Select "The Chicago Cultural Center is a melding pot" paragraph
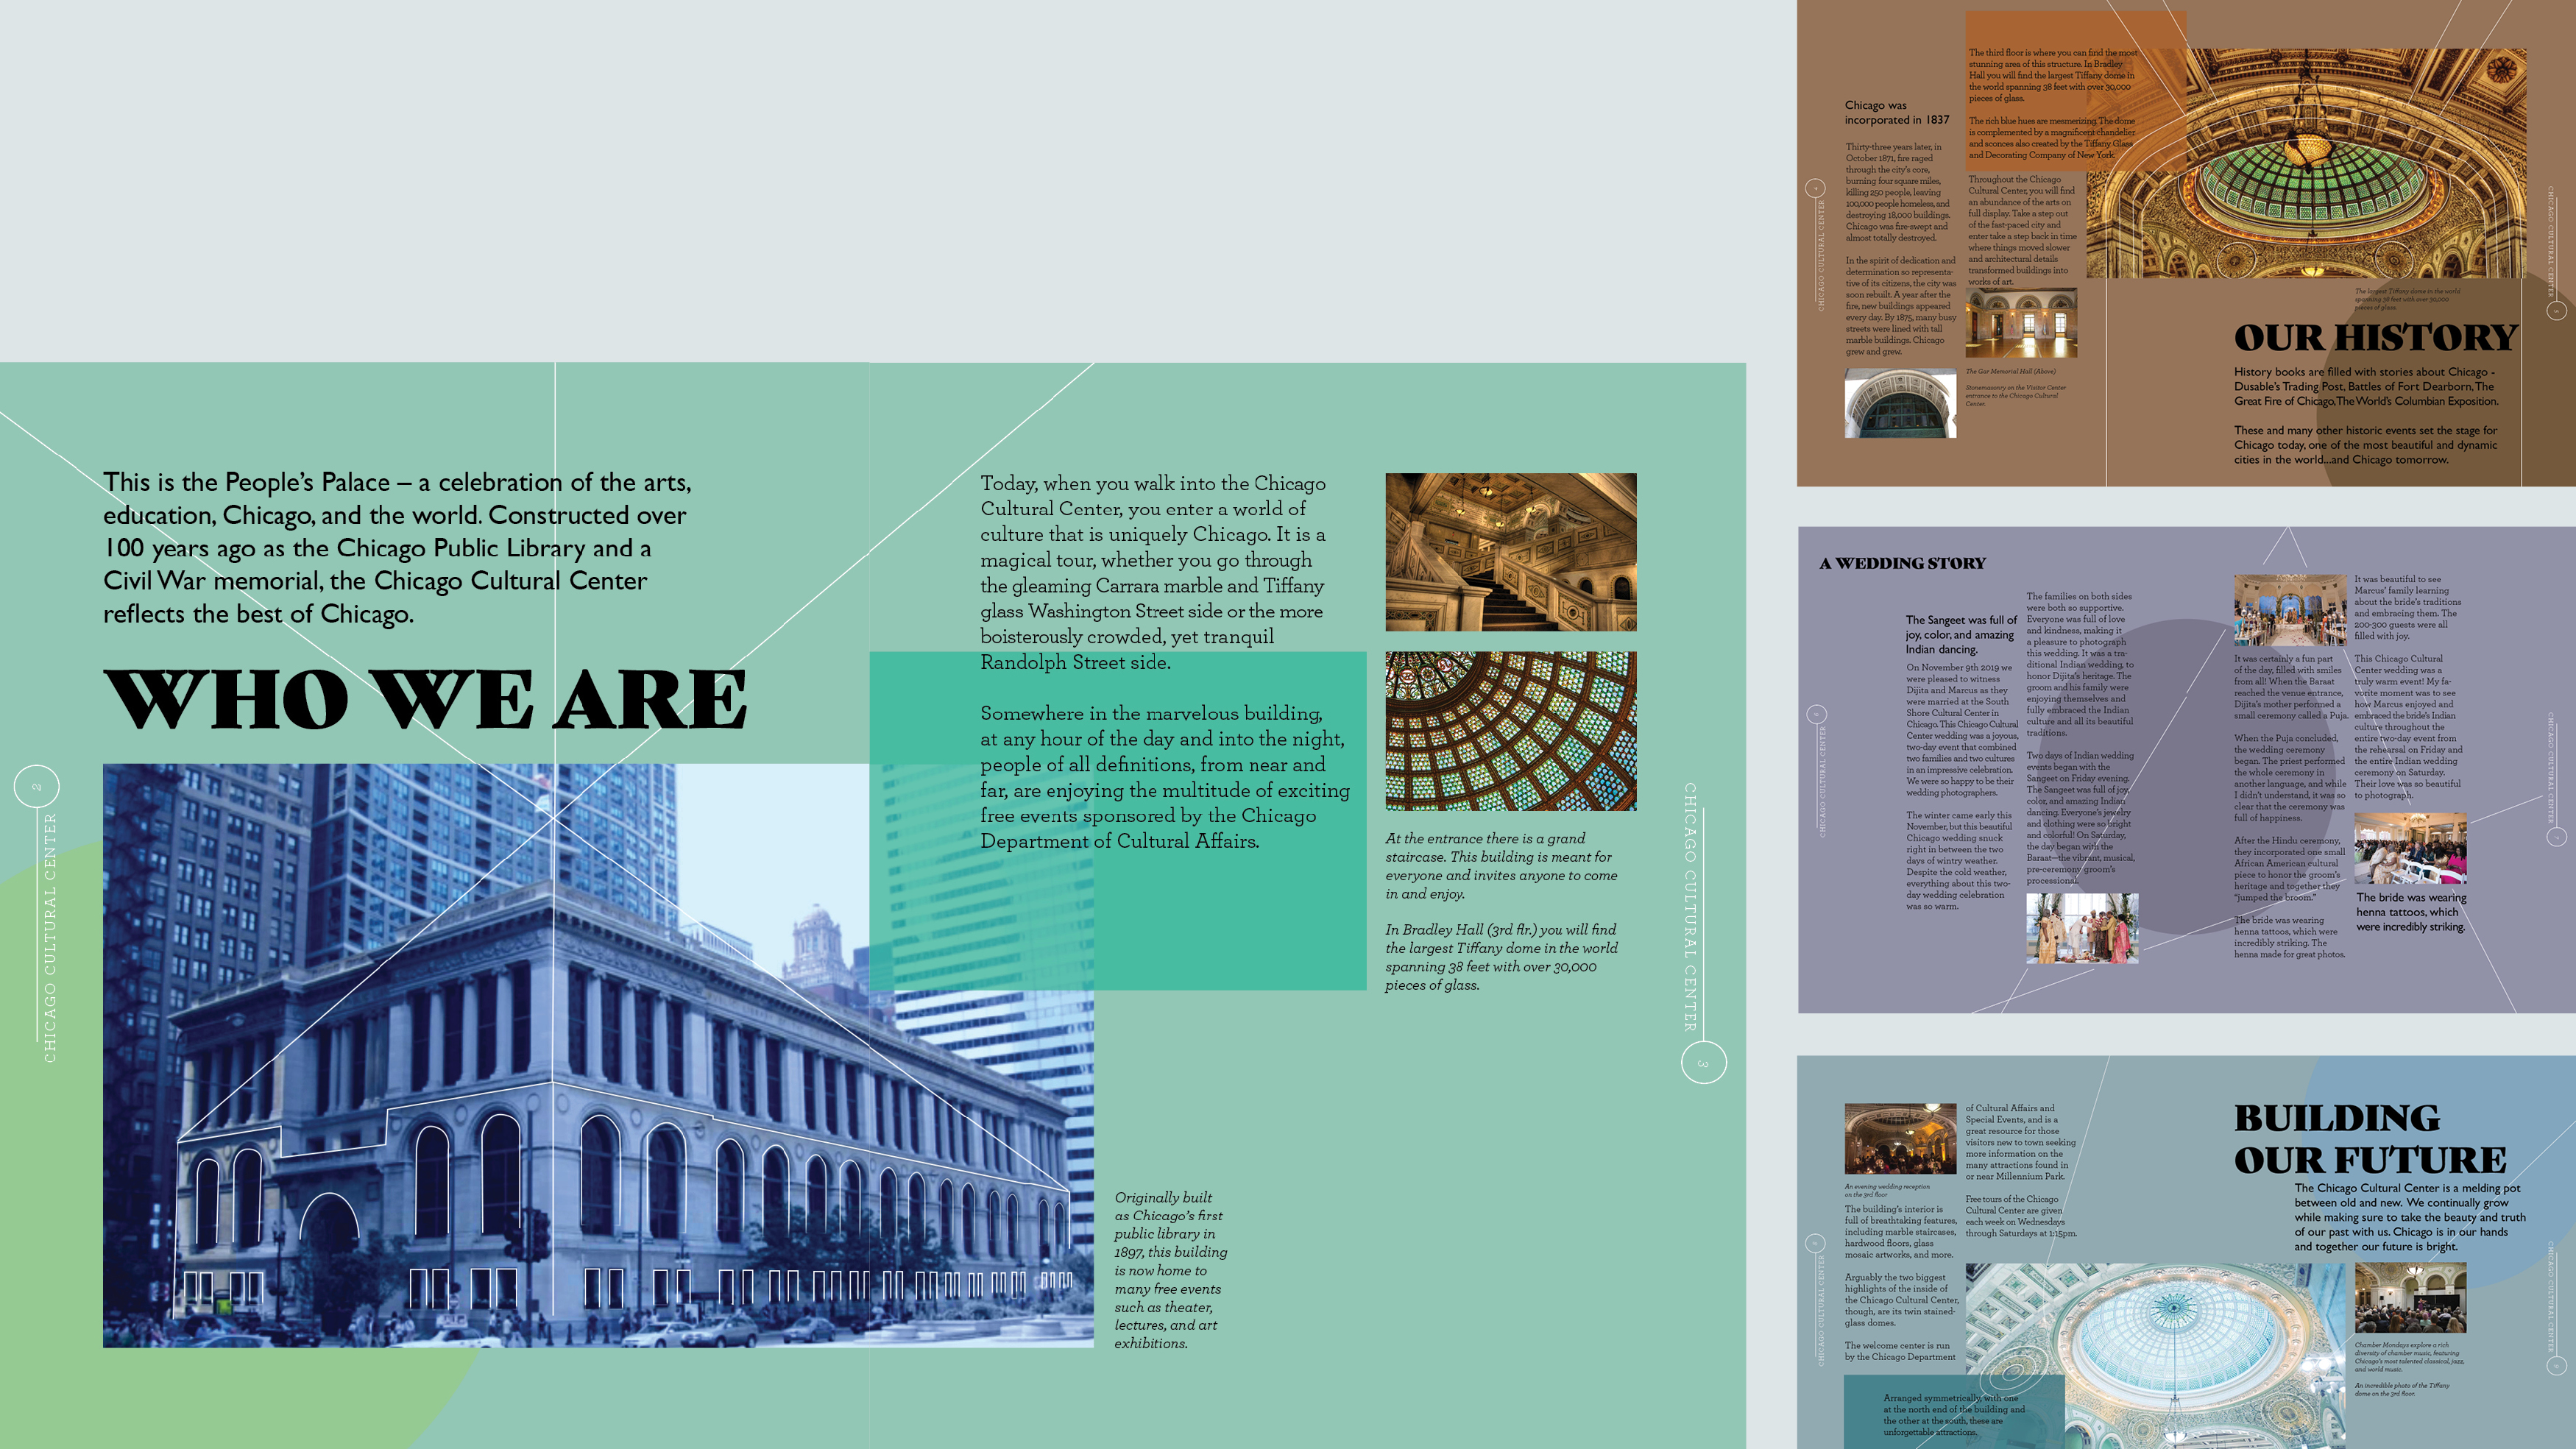The width and height of the screenshot is (2576, 1449). pos(2410,1218)
